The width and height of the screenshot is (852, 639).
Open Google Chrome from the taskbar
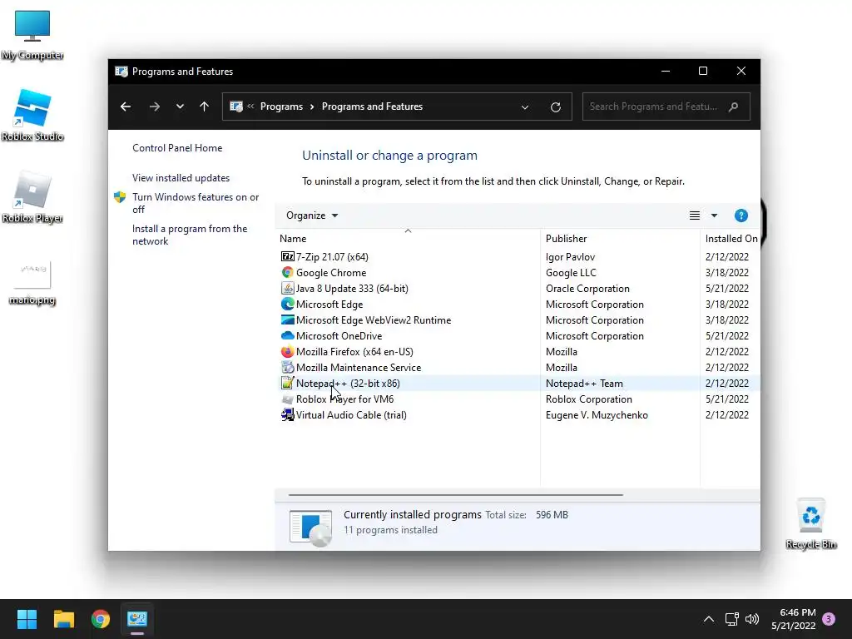(101, 619)
